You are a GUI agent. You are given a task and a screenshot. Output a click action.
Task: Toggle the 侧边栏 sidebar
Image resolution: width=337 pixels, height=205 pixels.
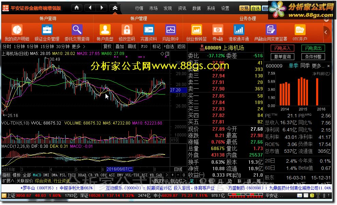click(178, 181)
